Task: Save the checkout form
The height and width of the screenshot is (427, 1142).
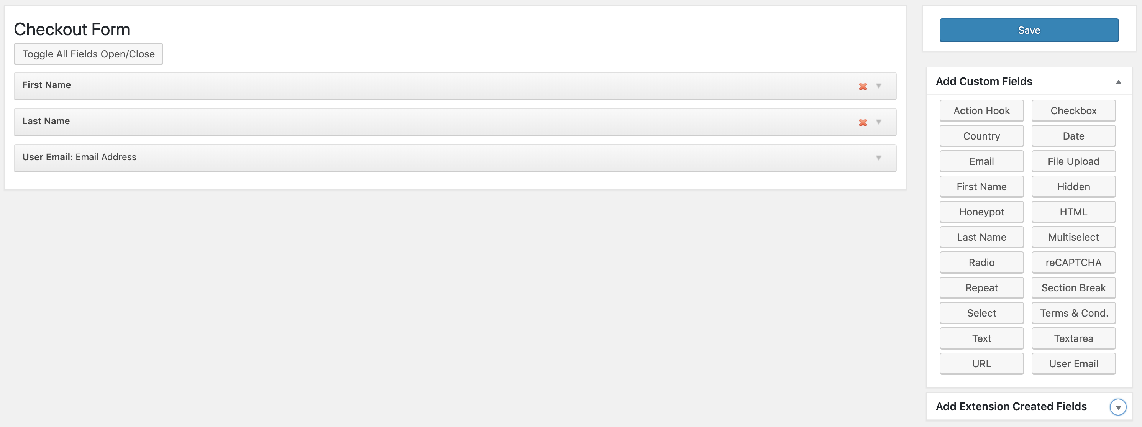Action: 1029,30
